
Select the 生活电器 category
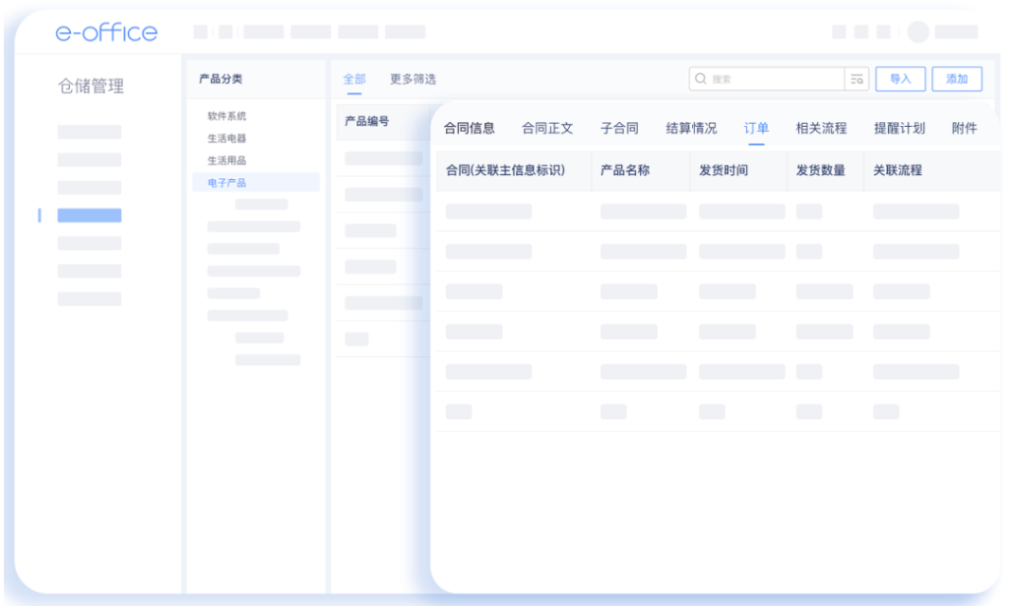click(x=227, y=138)
